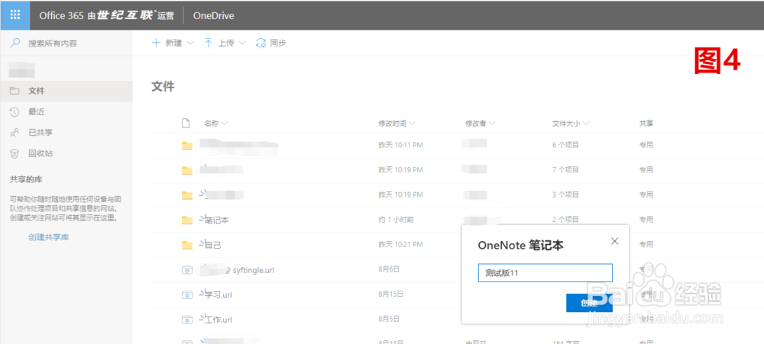The width and height of the screenshot is (764, 344).
Task: Click the notebook name input field
Action: point(545,273)
